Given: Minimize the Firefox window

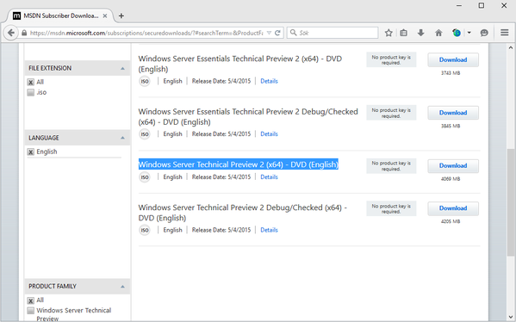Looking at the screenshot, I should pos(459,5).
